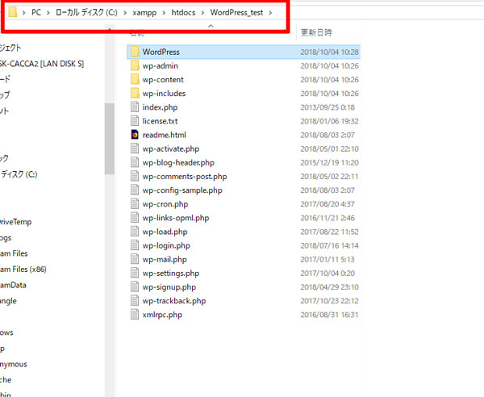Screen dimensions: 484x397
Task: Select the 'wp-trackback.php' file name
Action: tap(174, 301)
